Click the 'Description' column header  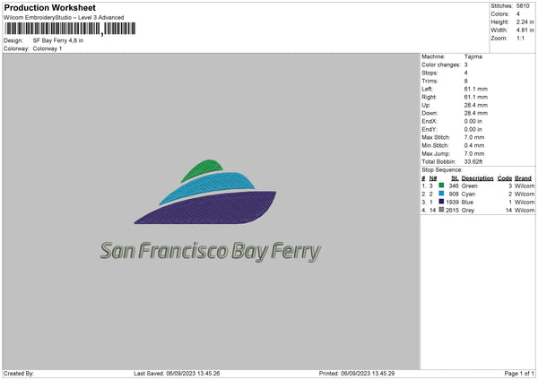[477, 178]
